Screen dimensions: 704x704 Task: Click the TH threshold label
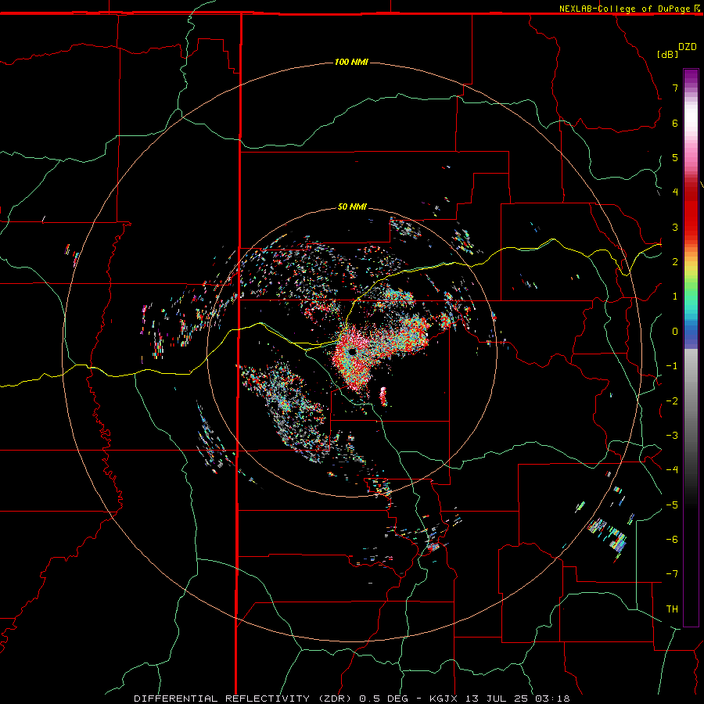coord(672,609)
